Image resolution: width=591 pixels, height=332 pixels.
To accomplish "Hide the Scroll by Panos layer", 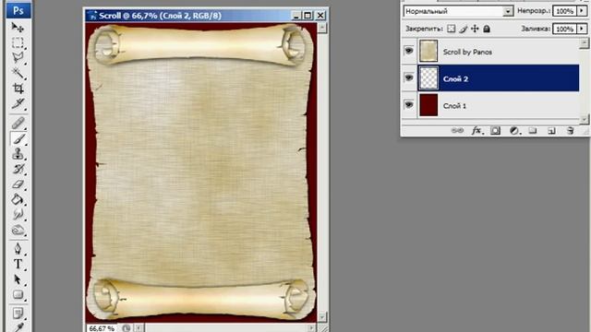I will click(409, 51).
